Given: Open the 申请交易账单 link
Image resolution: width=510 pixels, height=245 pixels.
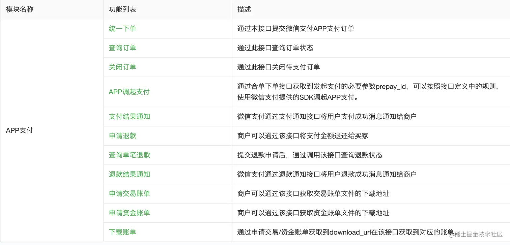Looking at the screenshot, I should point(130,193).
